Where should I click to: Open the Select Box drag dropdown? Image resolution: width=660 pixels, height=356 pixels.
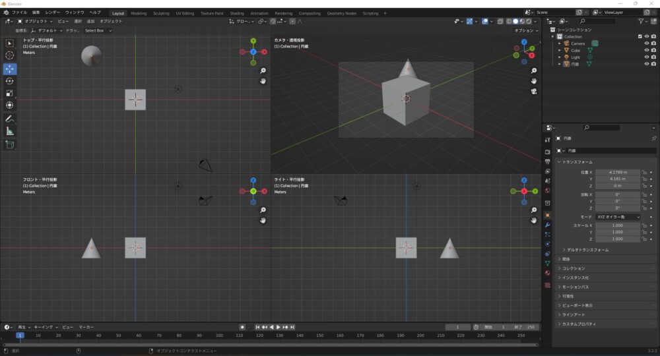tap(98, 31)
